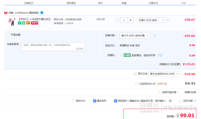
Task: Click the 店铺宝贝 column header
Action: click(x=29, y=3)
